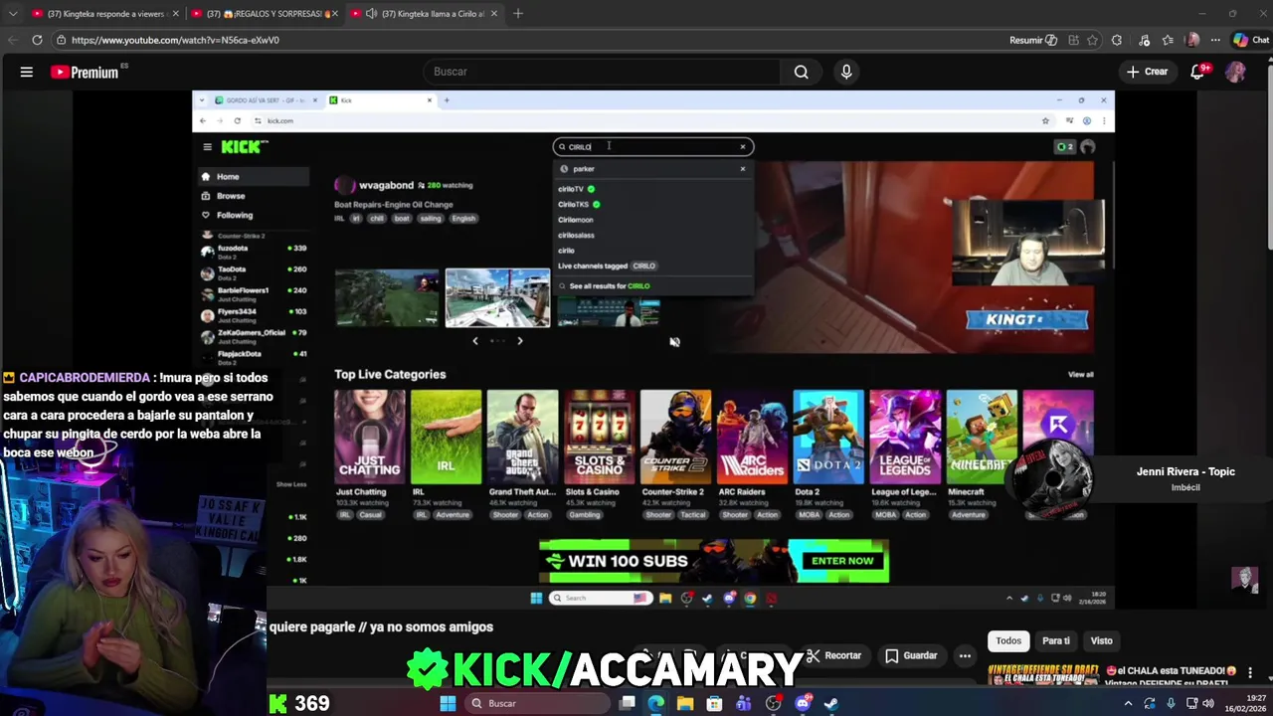Click the Windows taskbar Buscar search box
The image size is (1273, 716).
[538, 703]
